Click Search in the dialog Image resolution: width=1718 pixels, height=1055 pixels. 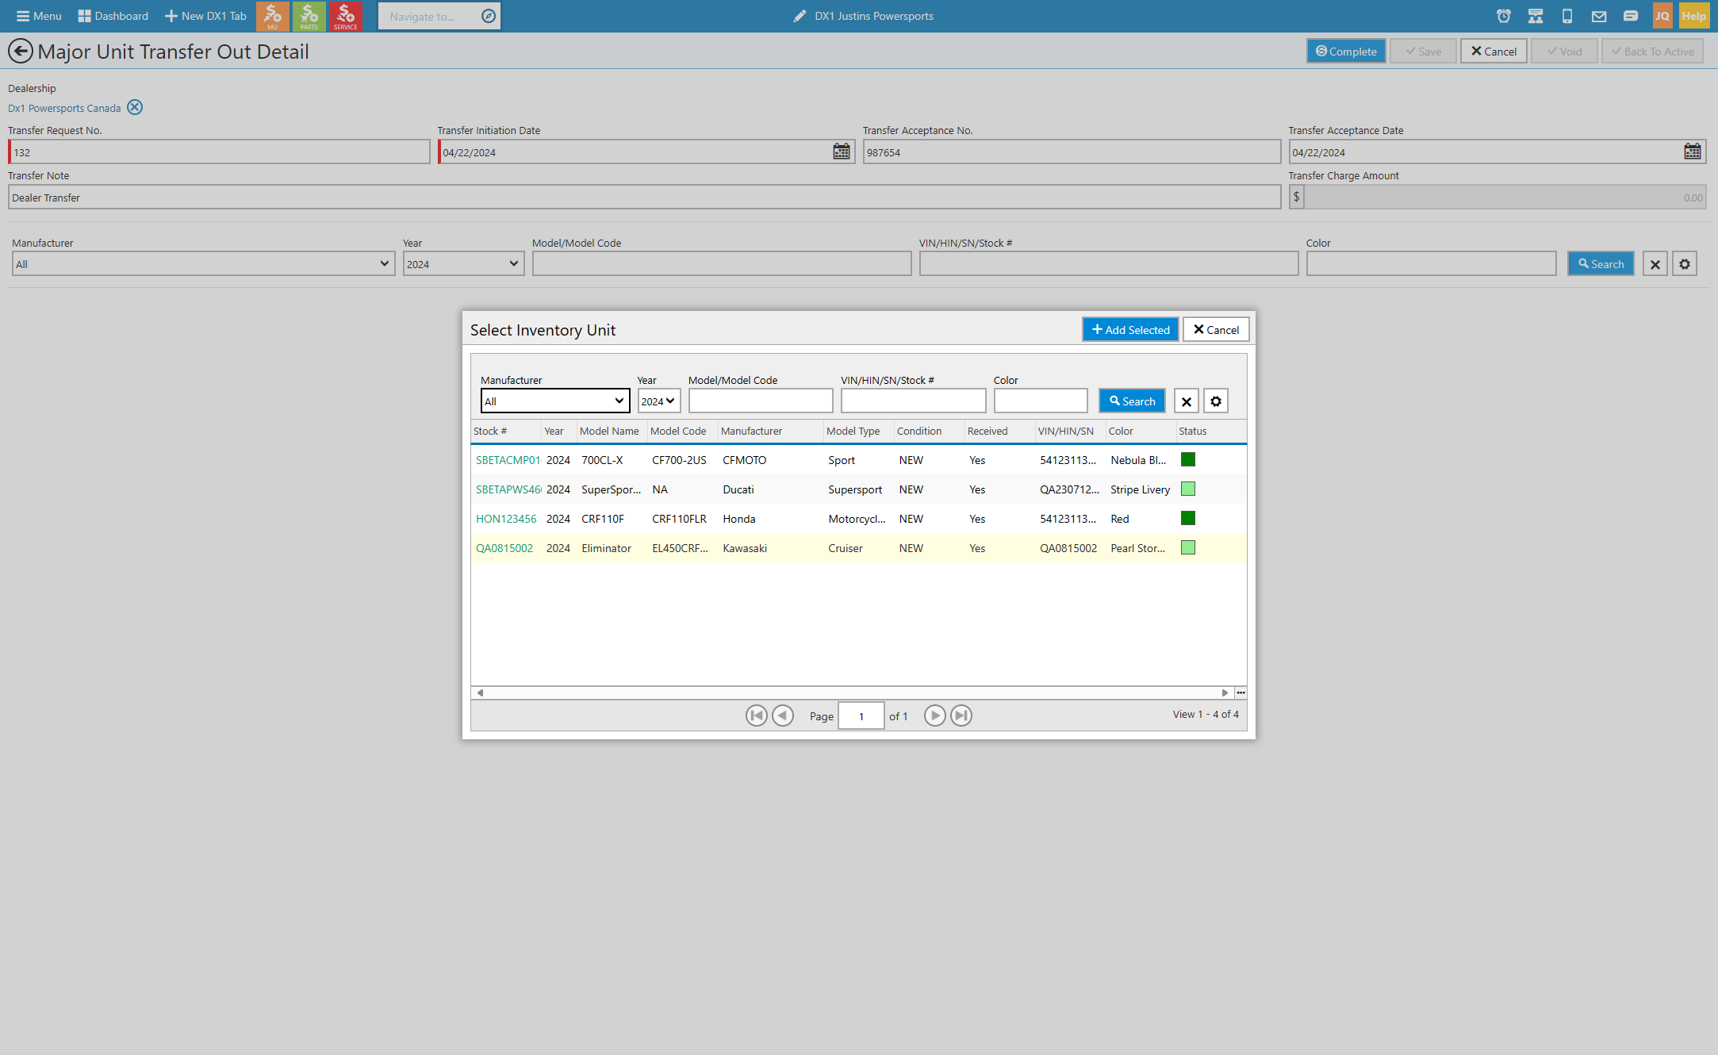(x=1132, y=401)
